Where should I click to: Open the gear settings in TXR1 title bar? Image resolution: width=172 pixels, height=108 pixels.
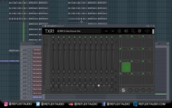point(45,26)
